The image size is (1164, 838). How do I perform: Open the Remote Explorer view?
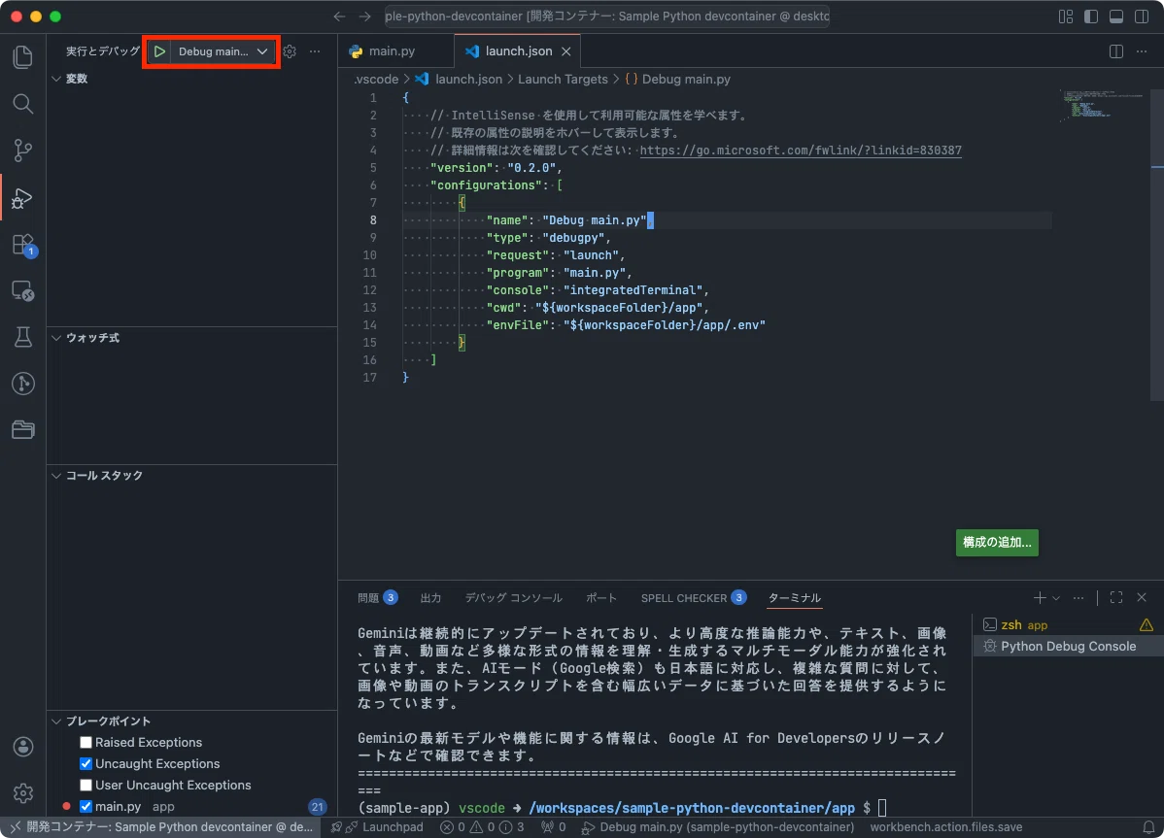click(x=23, y=290)
